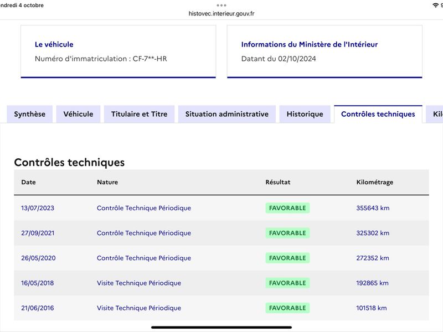Select the date 13/07/2023
This screenshot has width=443, height=332.
pos(38,208)
